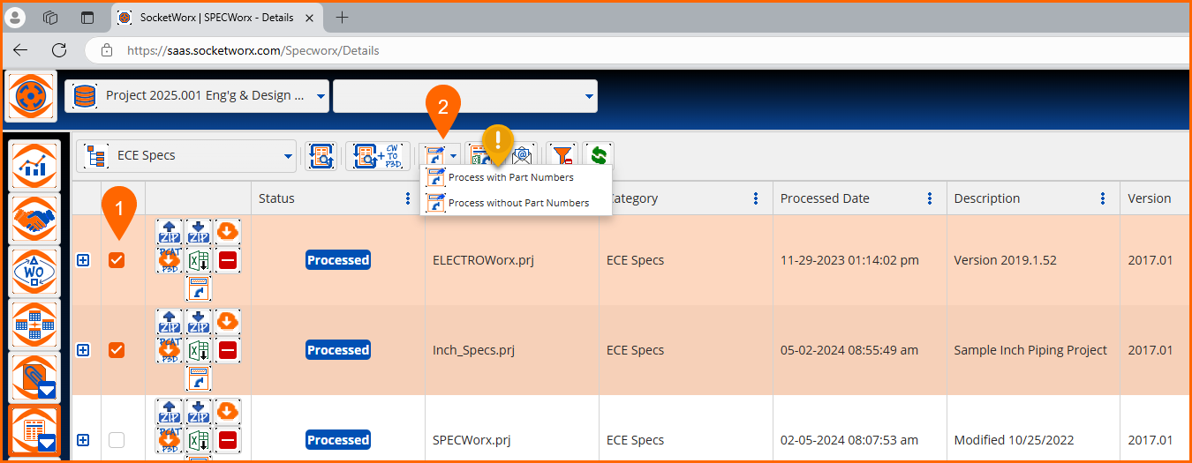The image size is (1192, 463).
Task: Open the Processed Date column options menu
Action: coord(930,198)
